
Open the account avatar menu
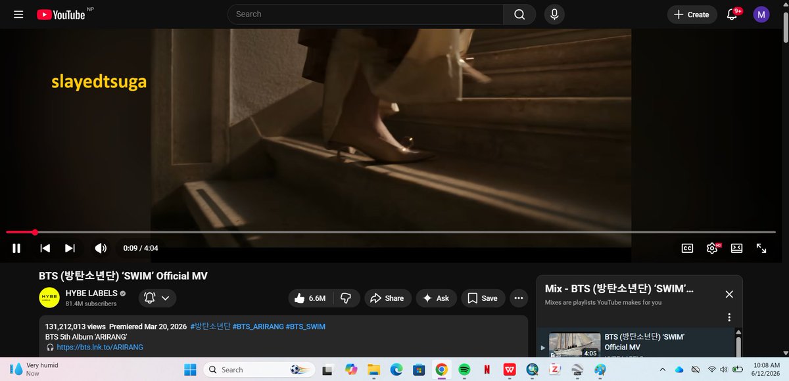pyautogui.click(x=761, y=14)
